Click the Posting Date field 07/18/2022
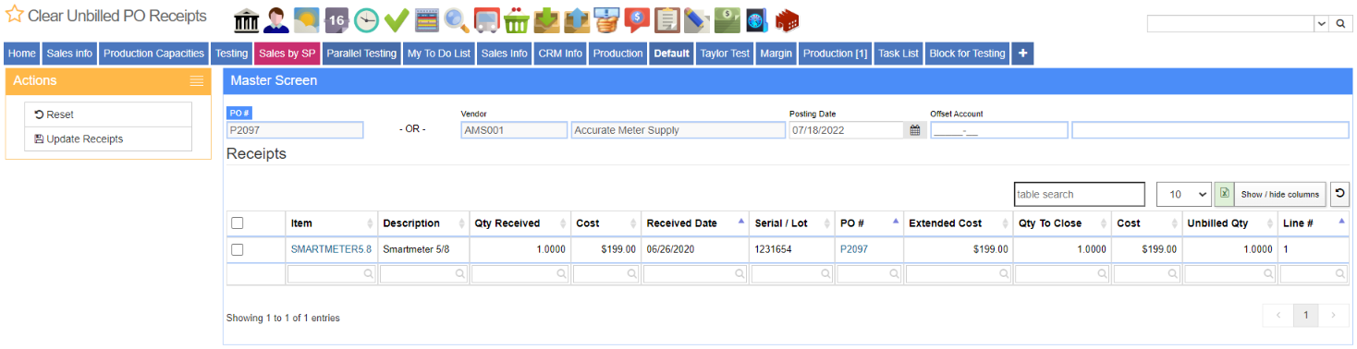 pyautogui.click(x=846, y=130)
